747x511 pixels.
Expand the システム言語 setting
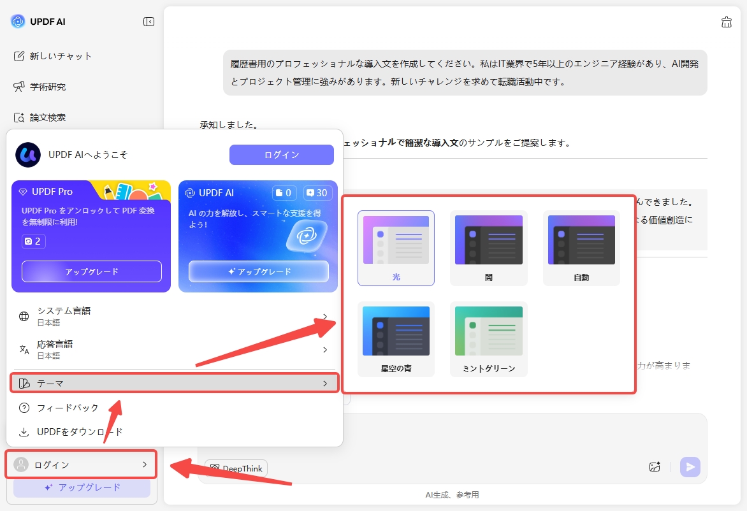coord(175,316)
